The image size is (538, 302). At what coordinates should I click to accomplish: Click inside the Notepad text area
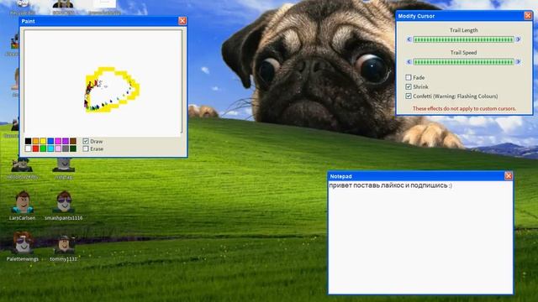click(x=420, y=237)
